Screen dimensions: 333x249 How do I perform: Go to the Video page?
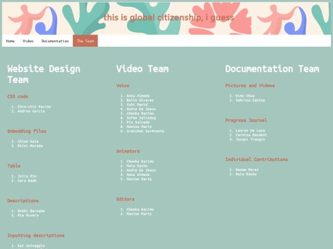point(28,41)
